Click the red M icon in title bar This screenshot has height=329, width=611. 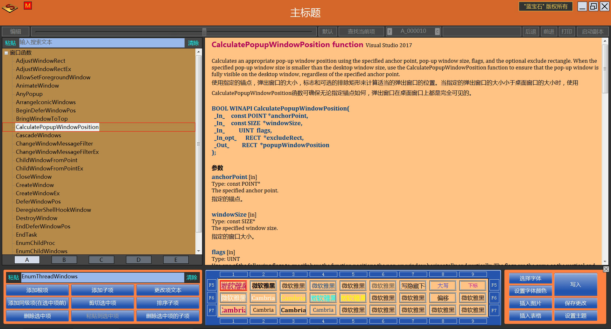(28, 5)
